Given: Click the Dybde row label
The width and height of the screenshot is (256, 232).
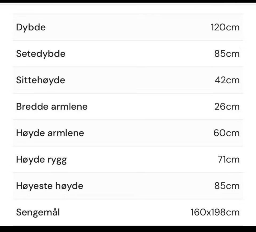Looking at the screenshot, I should coord(31,27).
